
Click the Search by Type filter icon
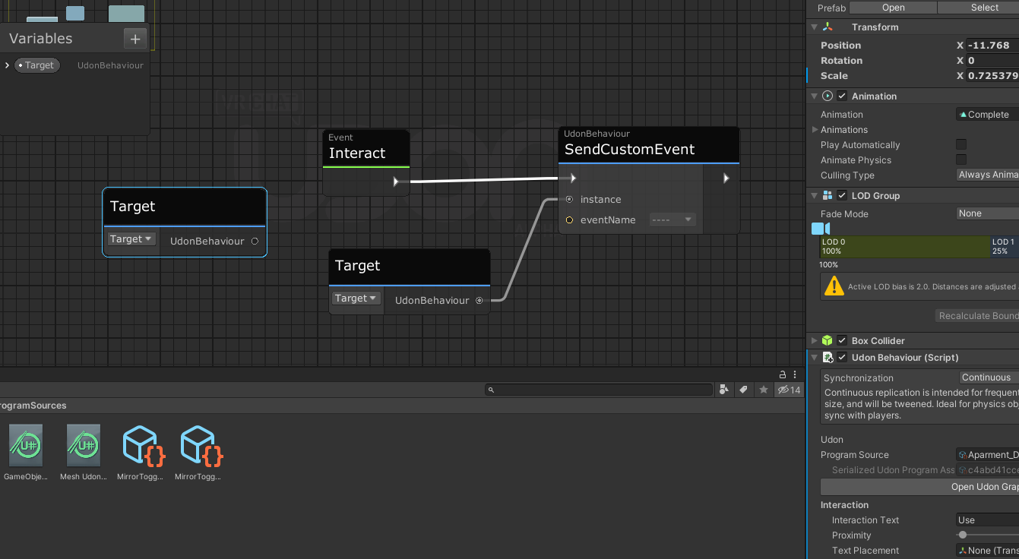tap(724, 390)
